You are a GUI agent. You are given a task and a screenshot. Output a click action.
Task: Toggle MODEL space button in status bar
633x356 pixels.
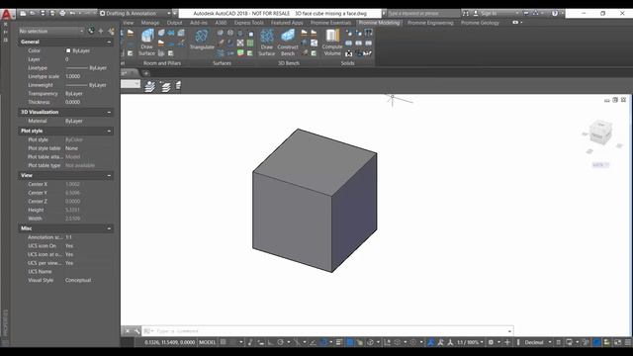(208, 342)
